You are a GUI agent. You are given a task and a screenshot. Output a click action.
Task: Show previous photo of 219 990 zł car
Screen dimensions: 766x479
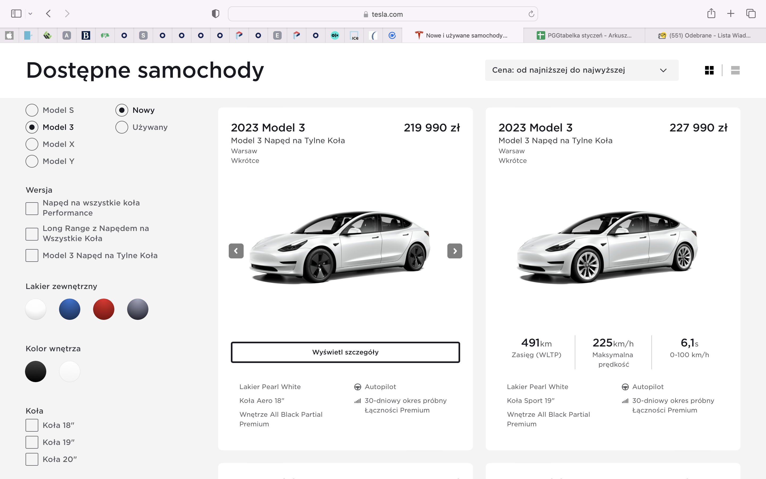pos(236,251)
